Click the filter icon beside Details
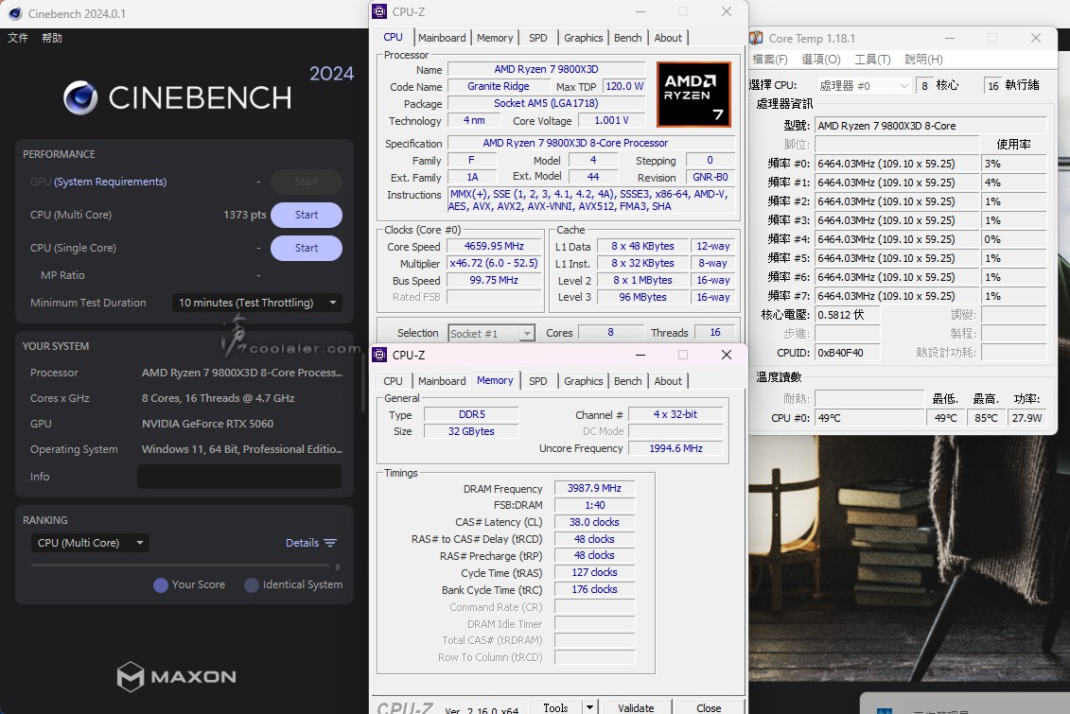Viewport: 1070px width, 714px height. click(x=330, y=543)
